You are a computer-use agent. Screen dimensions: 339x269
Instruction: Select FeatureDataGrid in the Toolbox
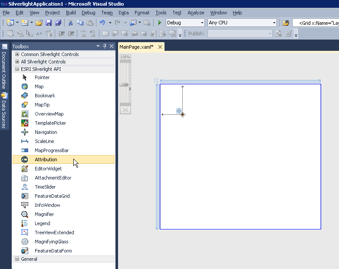(63, 196)
